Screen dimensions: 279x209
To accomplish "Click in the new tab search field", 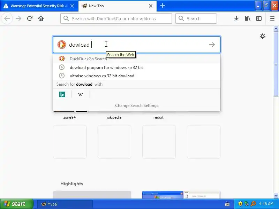I will [137, 45].
